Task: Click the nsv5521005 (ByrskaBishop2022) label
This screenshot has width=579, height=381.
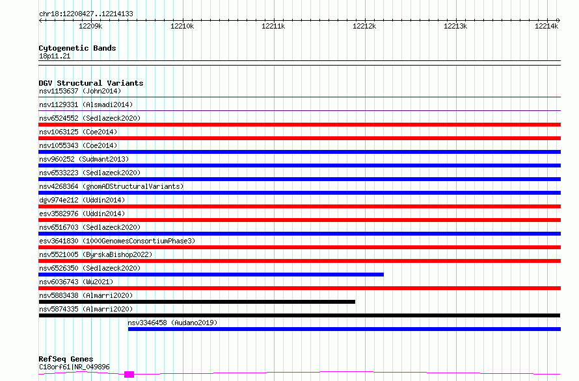Action: point(96,254)
